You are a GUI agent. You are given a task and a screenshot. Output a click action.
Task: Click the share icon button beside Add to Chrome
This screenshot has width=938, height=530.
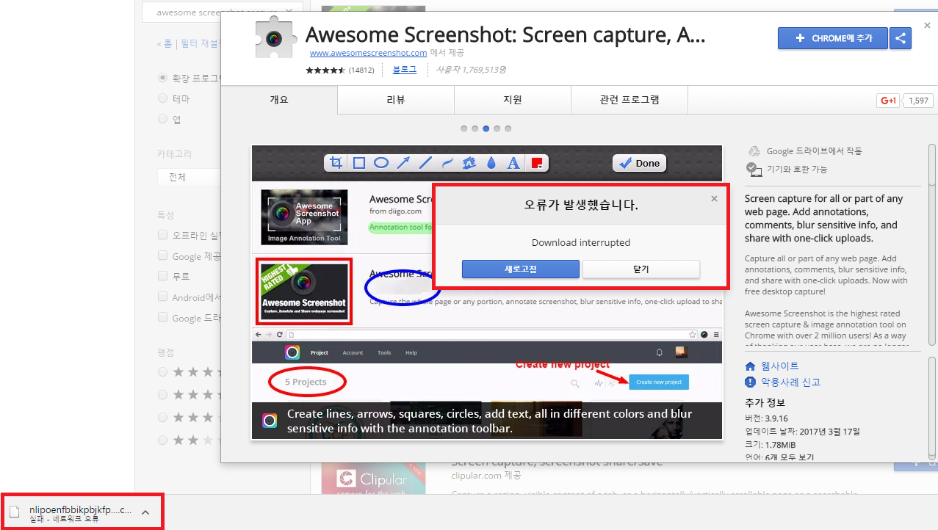[900, 38]
